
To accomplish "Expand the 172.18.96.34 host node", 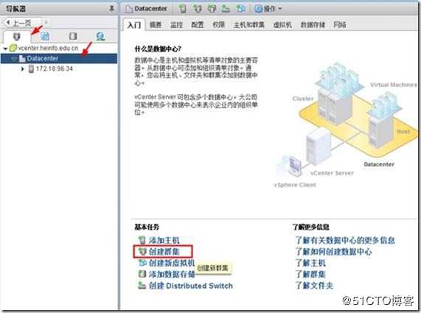I will click(x=23, y=69).
